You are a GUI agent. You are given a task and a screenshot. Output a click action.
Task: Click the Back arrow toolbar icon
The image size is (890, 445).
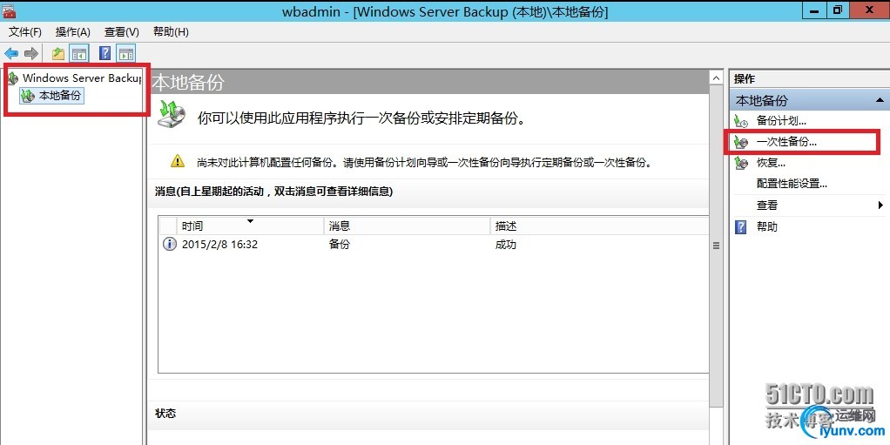[x=11, y=54]
